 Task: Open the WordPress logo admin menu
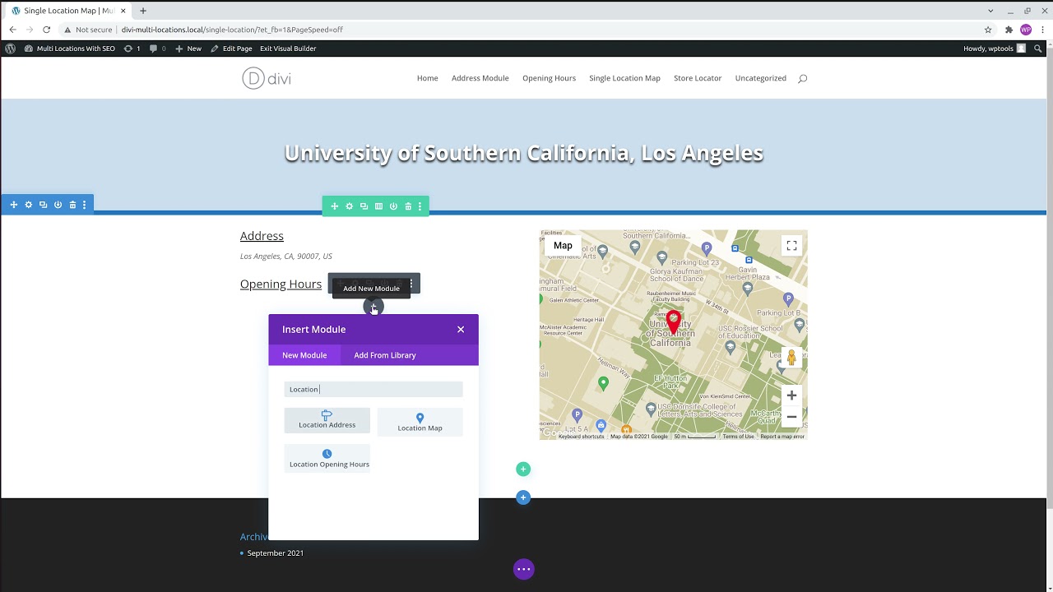(x=10, y=49)
